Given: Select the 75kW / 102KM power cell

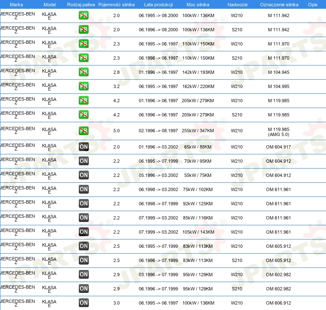Looking at the screenshot, I should coord(198,189).
